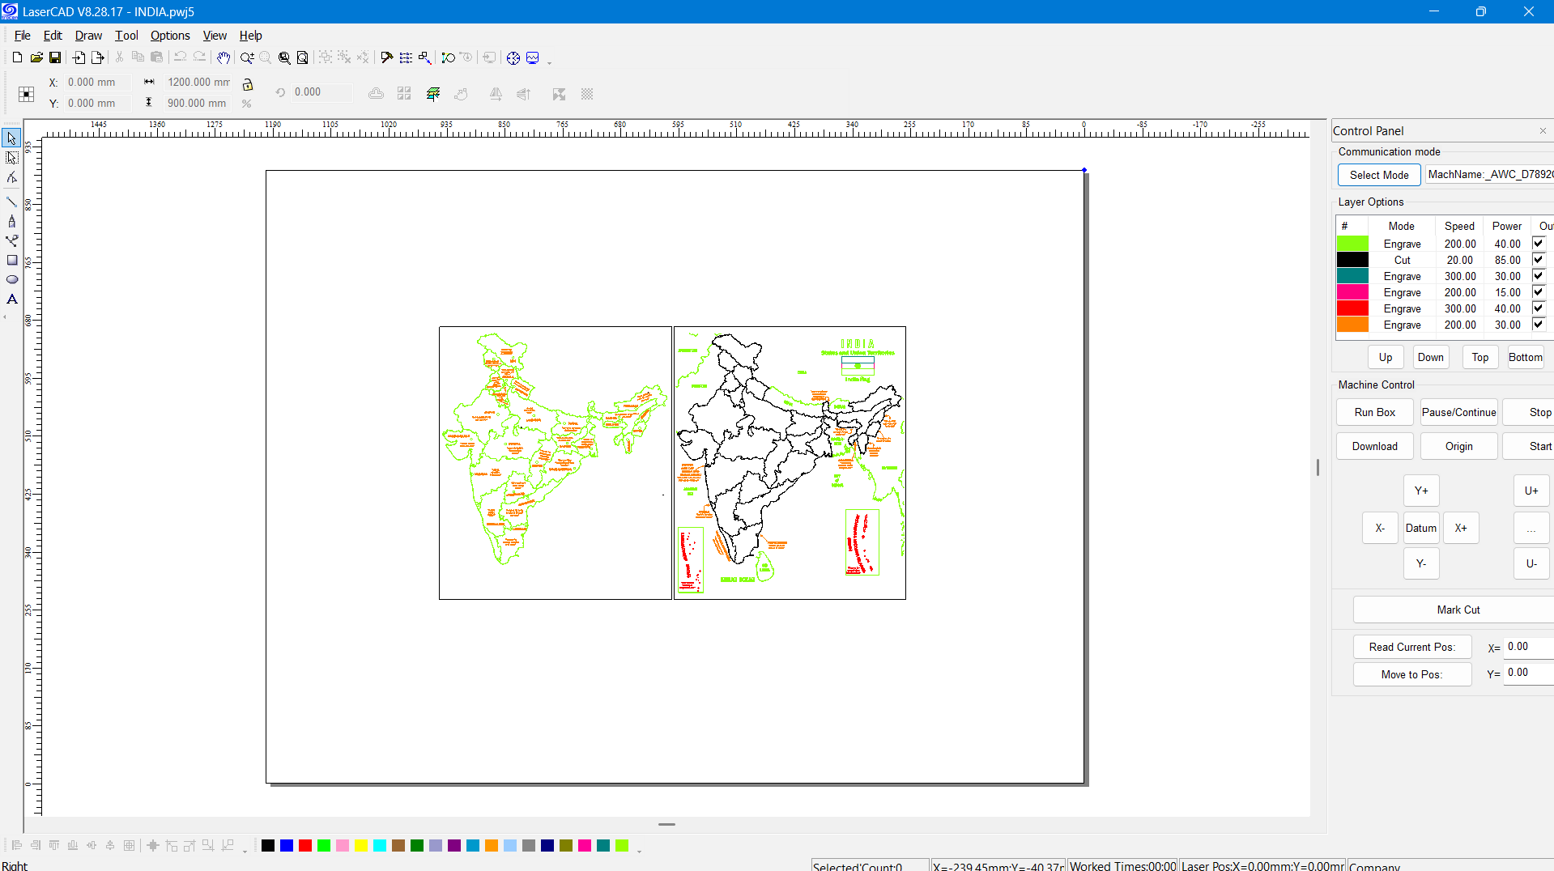Click the X= position field in Control Panel

pos(1529,647)
